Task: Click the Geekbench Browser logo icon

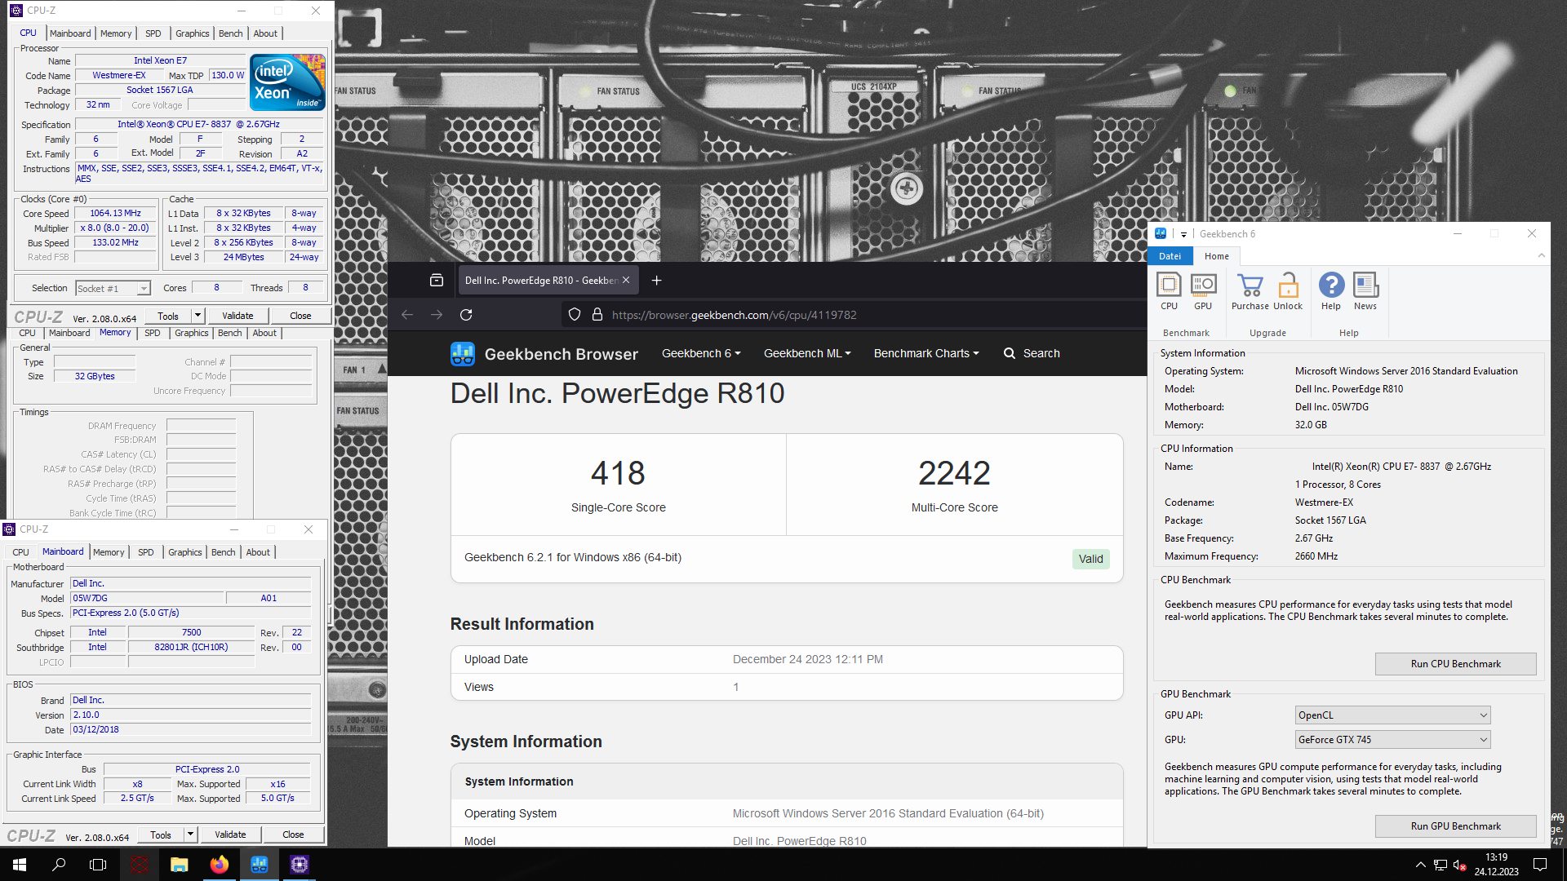Action: tap(462, 354)
